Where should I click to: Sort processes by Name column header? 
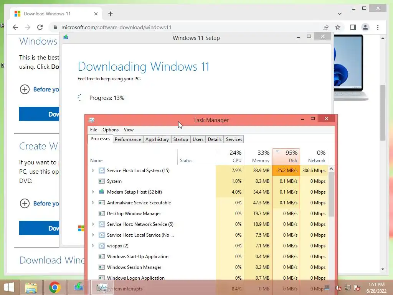coord(133,157)
